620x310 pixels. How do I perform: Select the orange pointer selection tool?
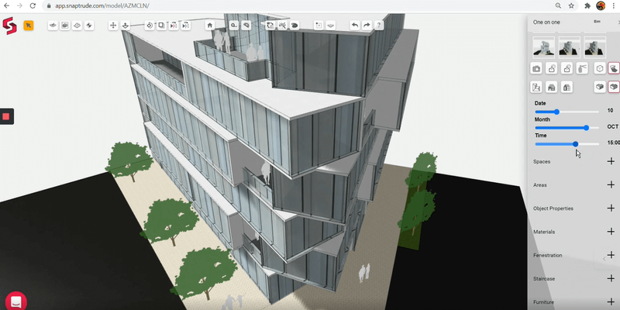29,26
